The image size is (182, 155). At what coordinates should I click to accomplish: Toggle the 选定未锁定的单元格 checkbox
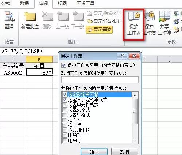coord(65,100)
